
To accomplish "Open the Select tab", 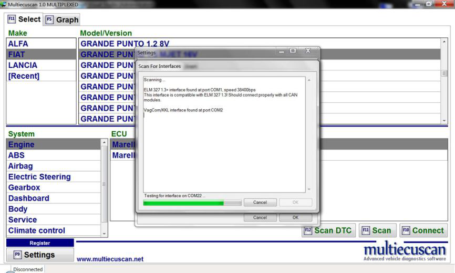I will click(x=25, y=19).
